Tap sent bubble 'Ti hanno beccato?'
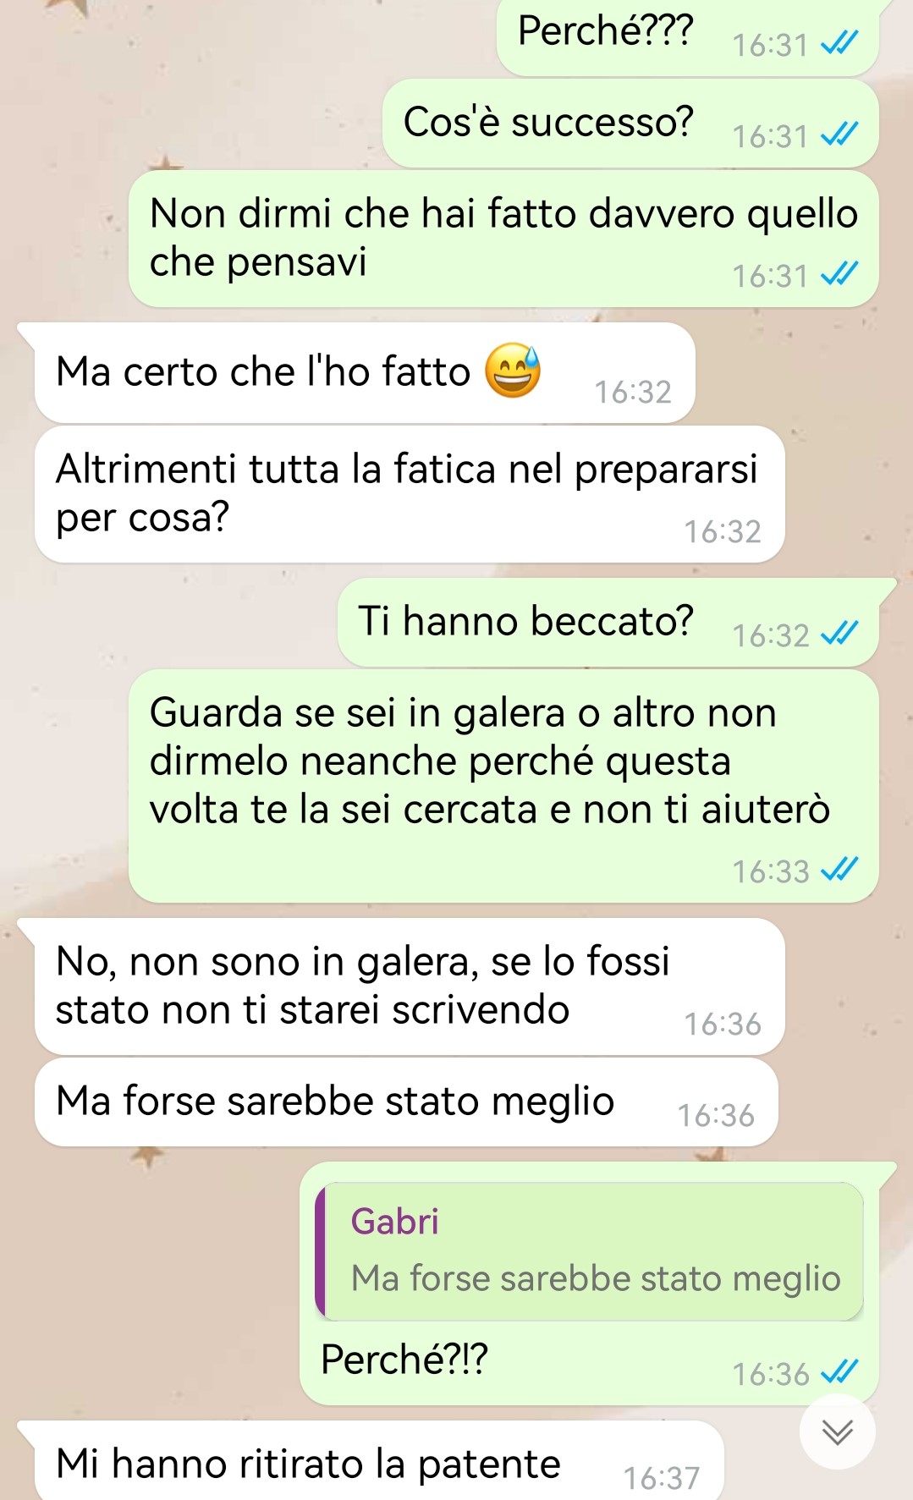 pyautogui.click(x=608, y=623)
